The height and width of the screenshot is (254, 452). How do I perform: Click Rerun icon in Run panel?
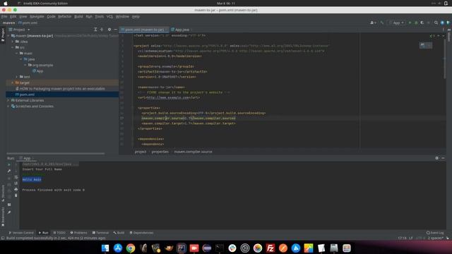[x=9, y=164]
